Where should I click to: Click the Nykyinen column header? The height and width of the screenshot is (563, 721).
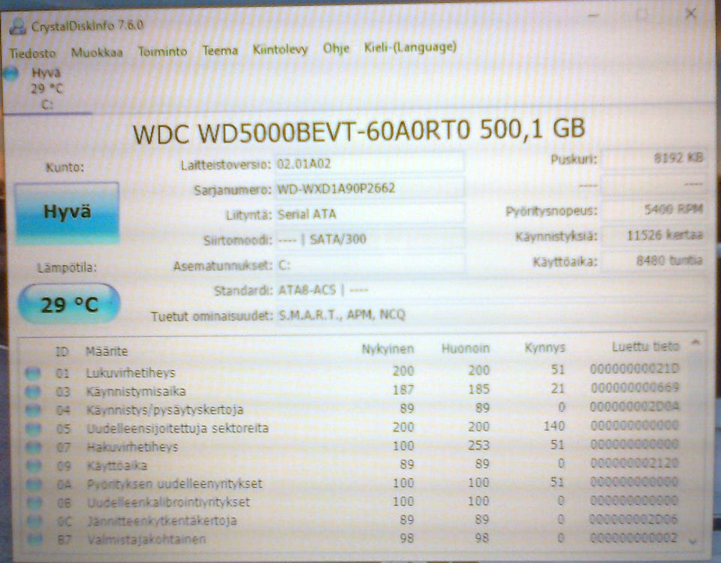pyautogui.click(x=388, y=349)
